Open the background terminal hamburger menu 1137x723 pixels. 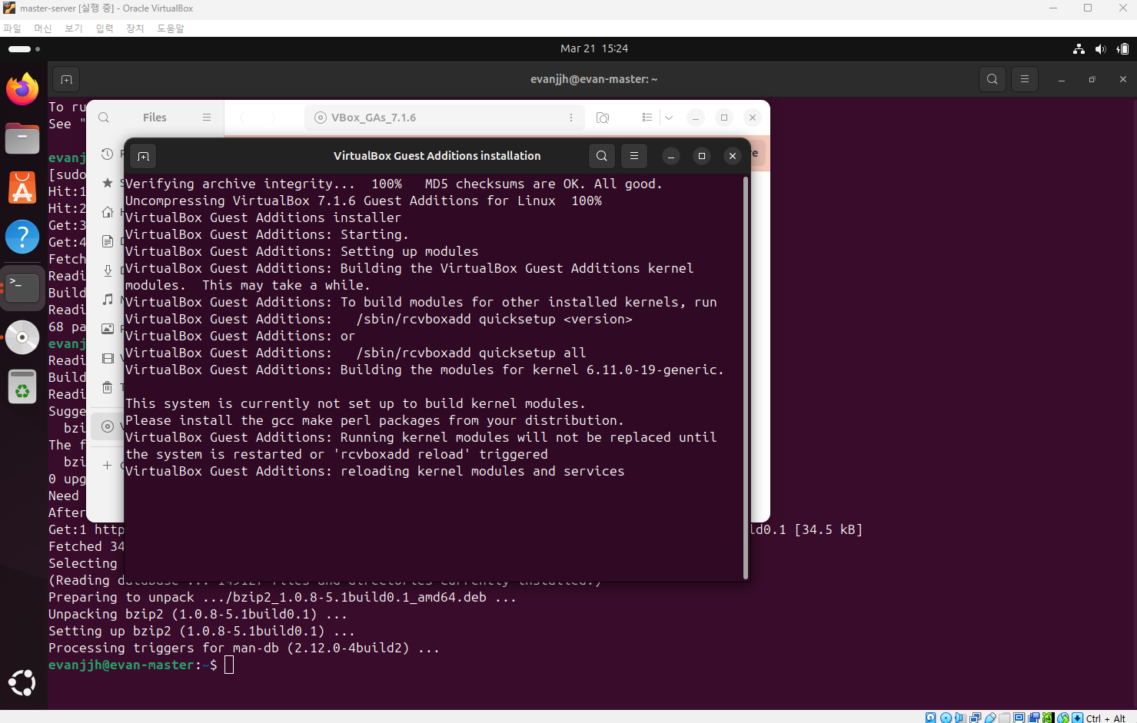click(1025, 79)
